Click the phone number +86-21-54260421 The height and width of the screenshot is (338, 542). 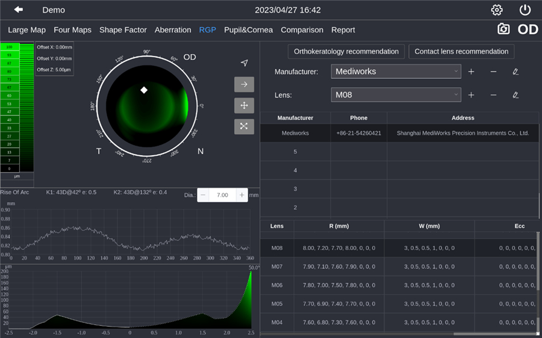click(x=359, y=133)
